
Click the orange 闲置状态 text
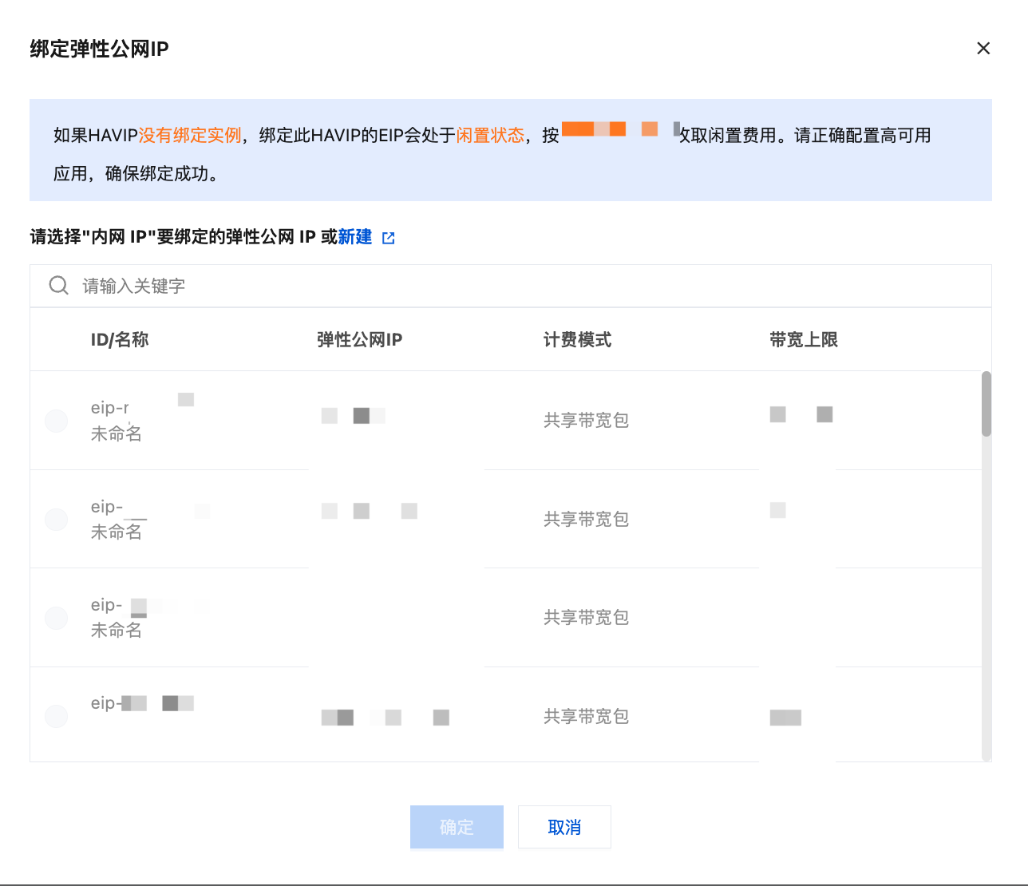click(490, 136)
